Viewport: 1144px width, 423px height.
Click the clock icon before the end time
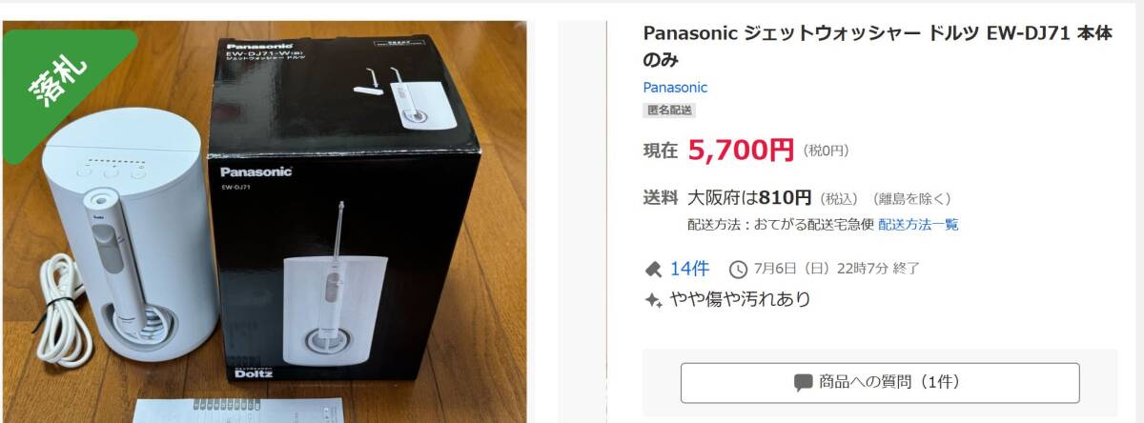pos(737,269)
